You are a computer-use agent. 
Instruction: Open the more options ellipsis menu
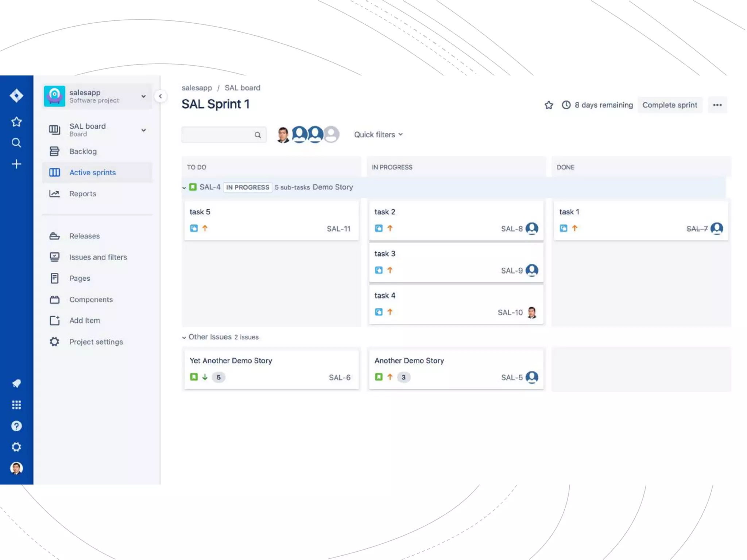[x=717, y=105]
